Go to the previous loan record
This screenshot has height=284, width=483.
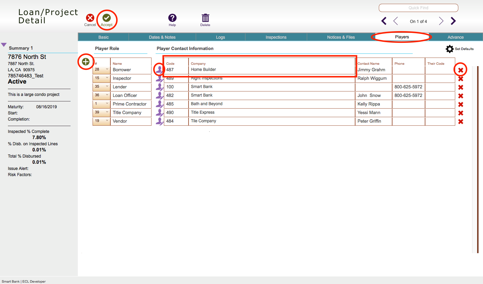396,21
